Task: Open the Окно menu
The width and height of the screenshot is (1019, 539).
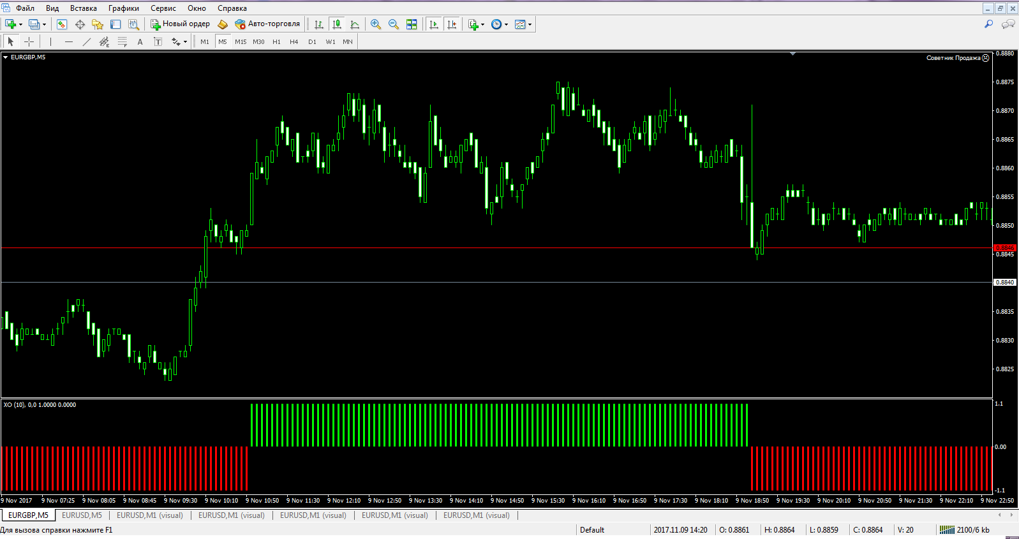Action: point(197,8)
